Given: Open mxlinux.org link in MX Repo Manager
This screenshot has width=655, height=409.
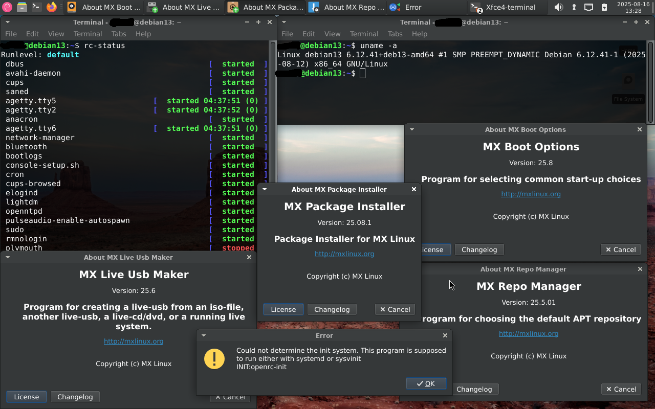Looking at the screenshot, I should (x=529, y=334).
